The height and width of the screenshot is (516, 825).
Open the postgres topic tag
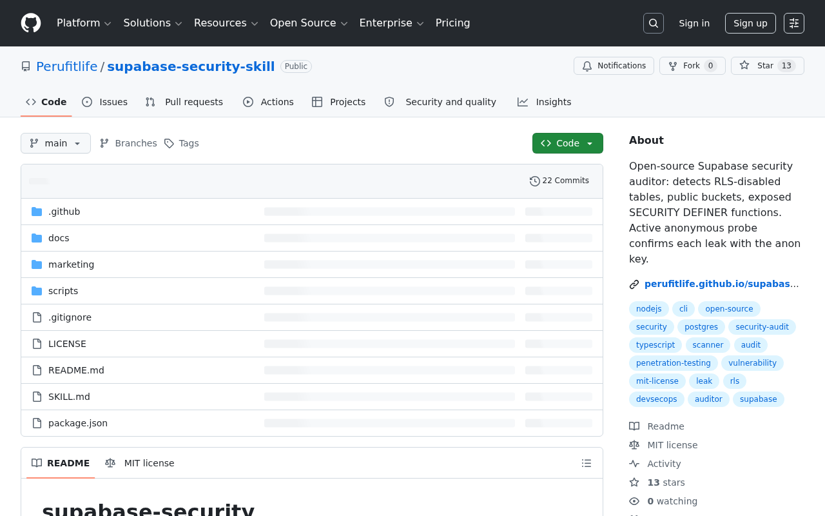click(x=701, y=327)
